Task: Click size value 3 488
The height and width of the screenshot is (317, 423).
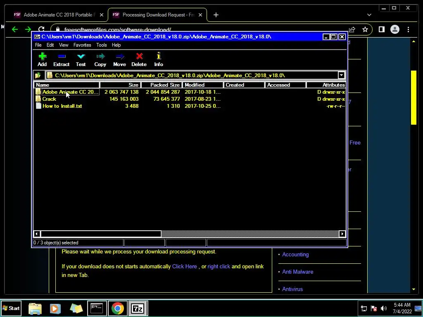Action: (x=132, y=106)
